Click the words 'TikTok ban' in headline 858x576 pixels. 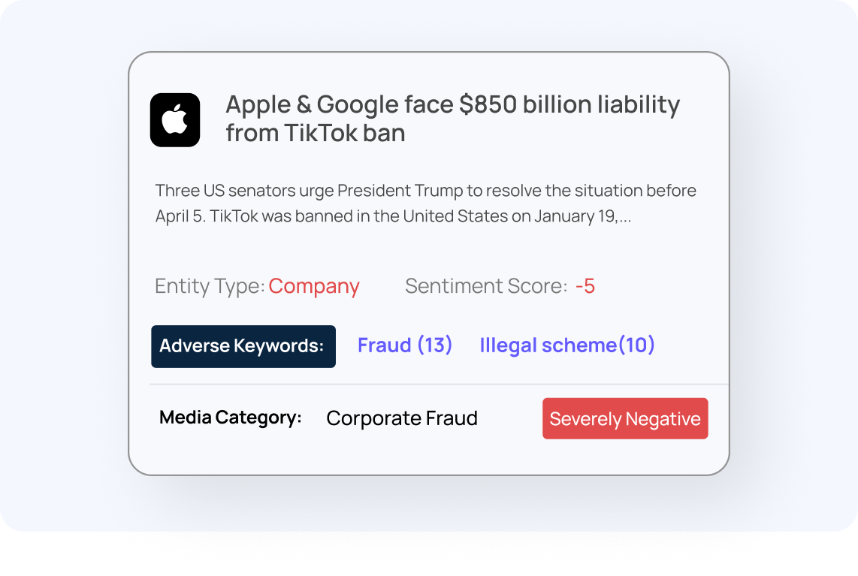point(345,133)
